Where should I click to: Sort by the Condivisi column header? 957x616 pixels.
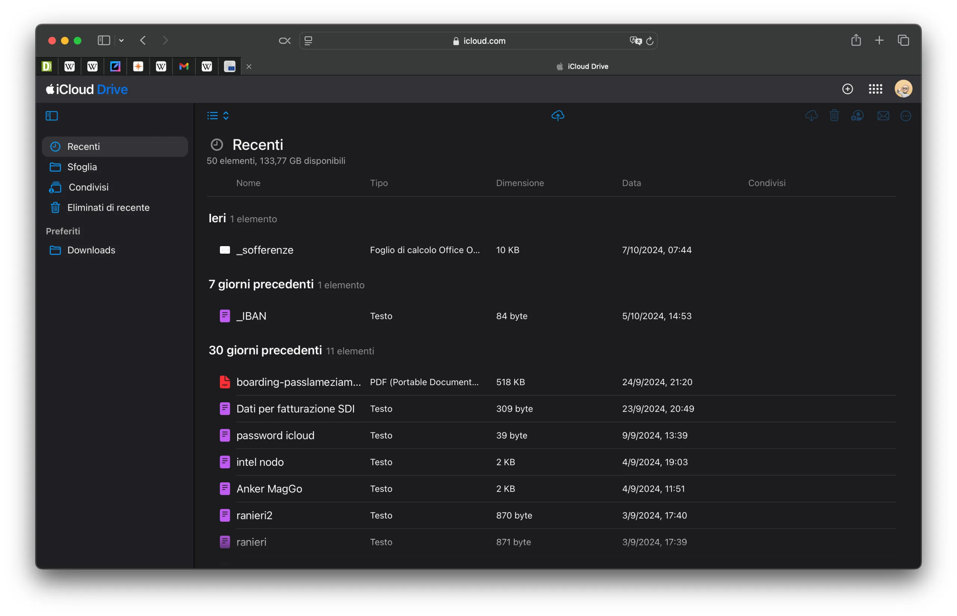[766, 183]
